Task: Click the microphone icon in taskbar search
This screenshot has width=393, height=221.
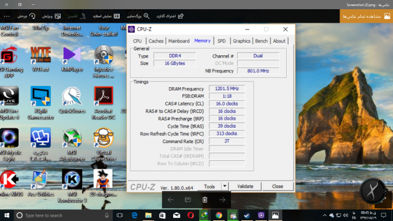Action: click(x=107, y=215)
